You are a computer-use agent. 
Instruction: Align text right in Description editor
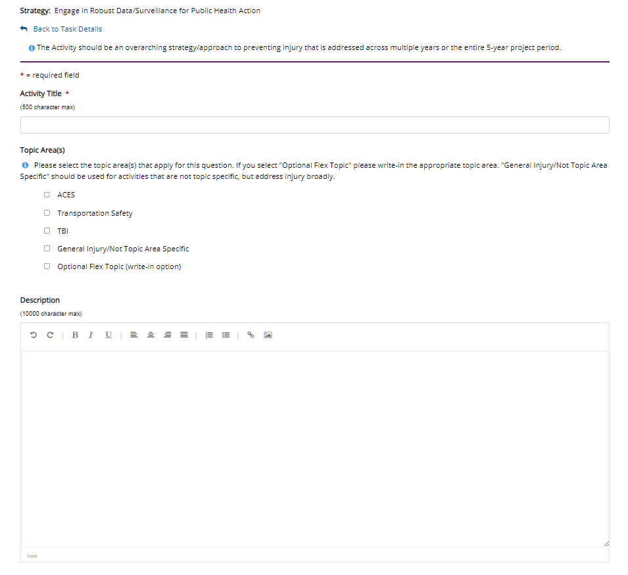click(167, 335)
